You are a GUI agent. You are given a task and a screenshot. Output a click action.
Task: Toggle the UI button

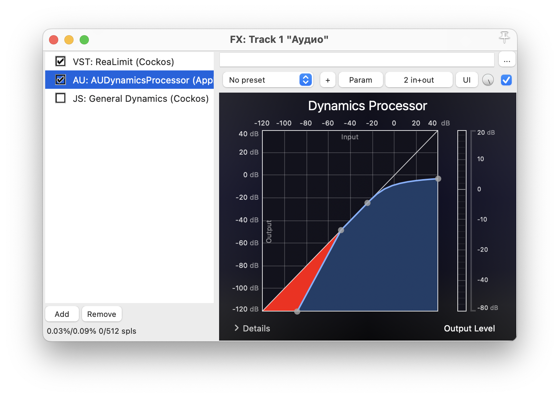point(467,80)
